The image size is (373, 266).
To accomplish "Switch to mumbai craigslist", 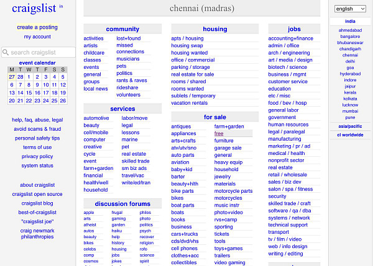I will (350, 111).
